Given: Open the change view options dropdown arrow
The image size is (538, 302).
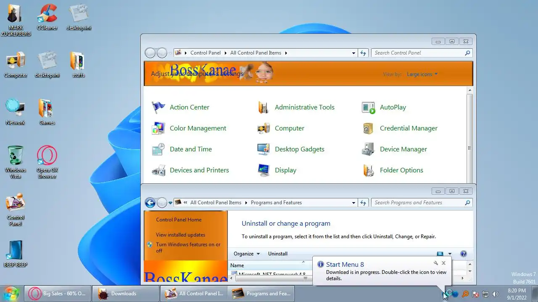Looking at the screenshot, I should click(450, 254).
